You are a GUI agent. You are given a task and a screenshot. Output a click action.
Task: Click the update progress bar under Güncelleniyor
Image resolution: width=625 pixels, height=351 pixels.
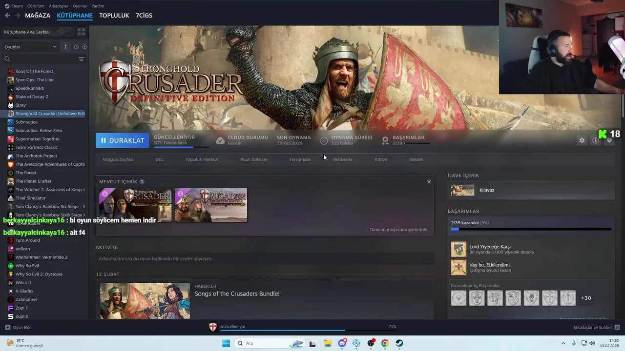point(181,147)
